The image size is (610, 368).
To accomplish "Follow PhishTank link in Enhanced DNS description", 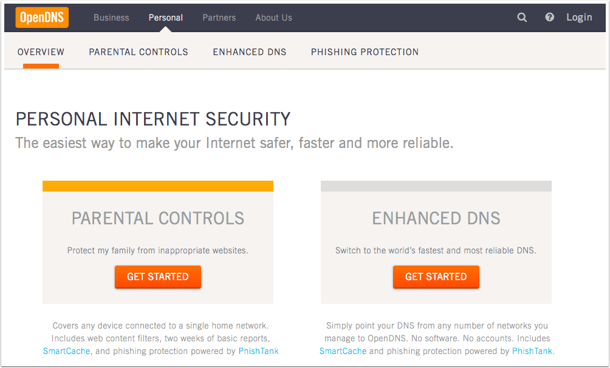I will (532, 351).
